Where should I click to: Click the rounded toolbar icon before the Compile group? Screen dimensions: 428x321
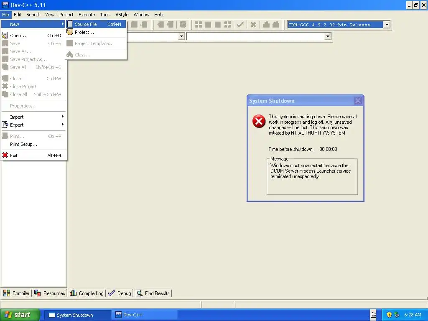[x=183, y=25]
